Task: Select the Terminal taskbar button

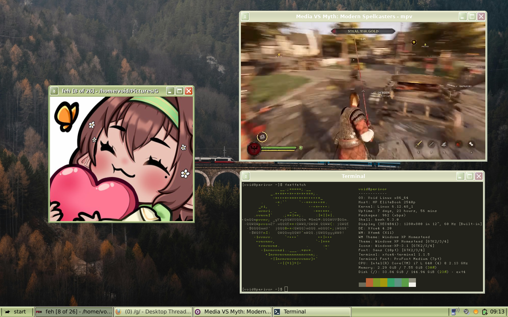Action: [x=312, y=312]
